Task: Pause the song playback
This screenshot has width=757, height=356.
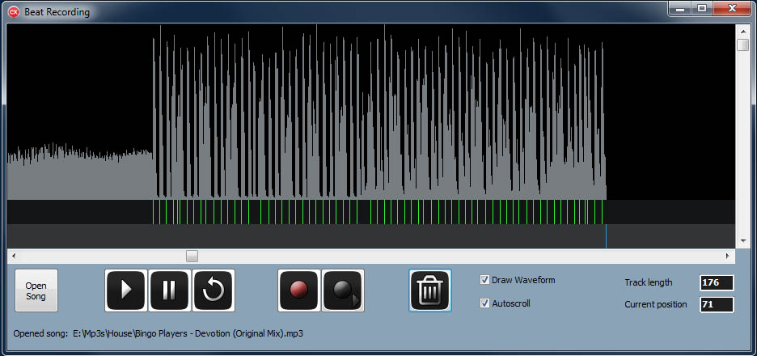Action: tap(169, 290)
